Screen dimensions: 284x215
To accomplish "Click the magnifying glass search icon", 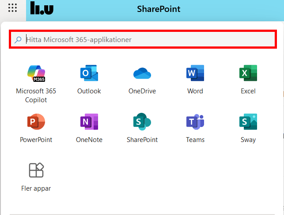I will click(18, 40).
